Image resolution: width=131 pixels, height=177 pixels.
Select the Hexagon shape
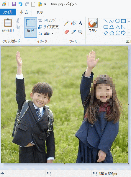[118, 33]
